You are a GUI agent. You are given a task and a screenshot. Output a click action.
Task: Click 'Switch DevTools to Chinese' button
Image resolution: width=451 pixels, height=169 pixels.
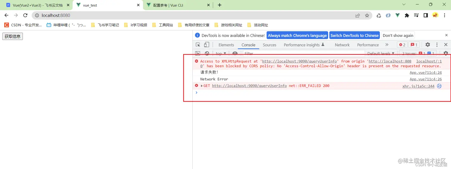pos(354,35)
